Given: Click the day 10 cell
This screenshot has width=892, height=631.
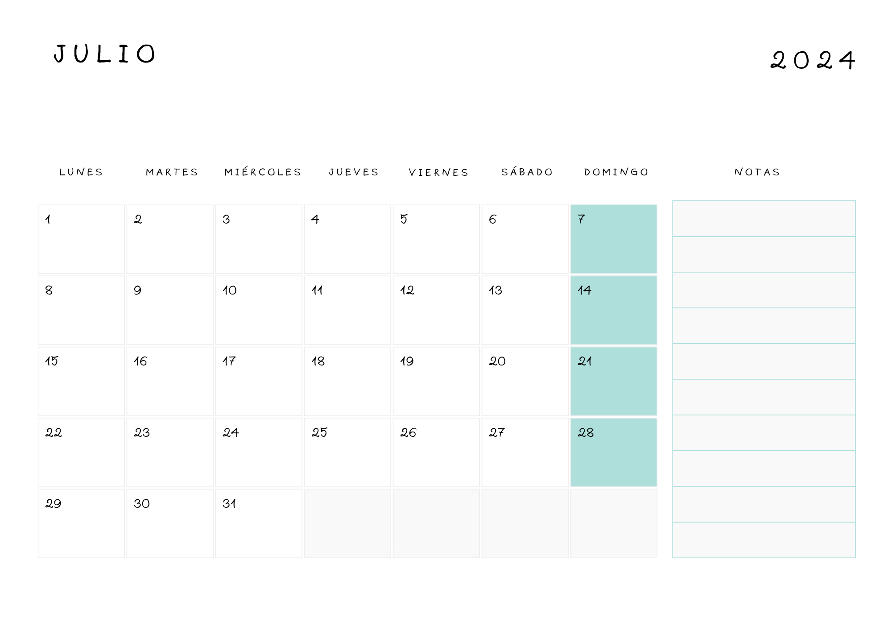Looking at the screenshot, I should [259, 310].
